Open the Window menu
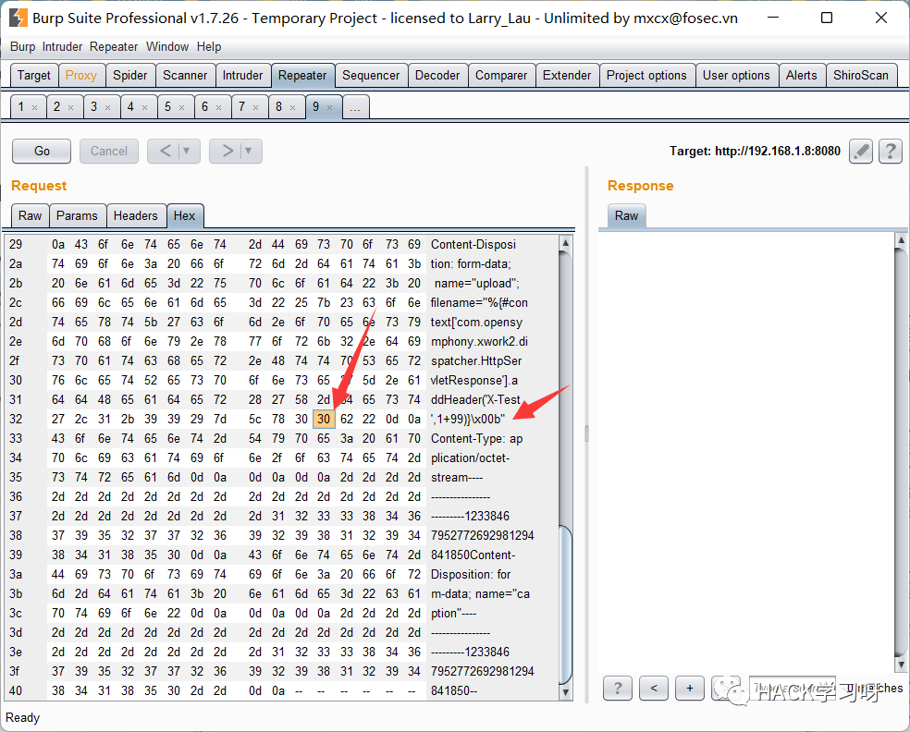 click(x=167, y=46)
